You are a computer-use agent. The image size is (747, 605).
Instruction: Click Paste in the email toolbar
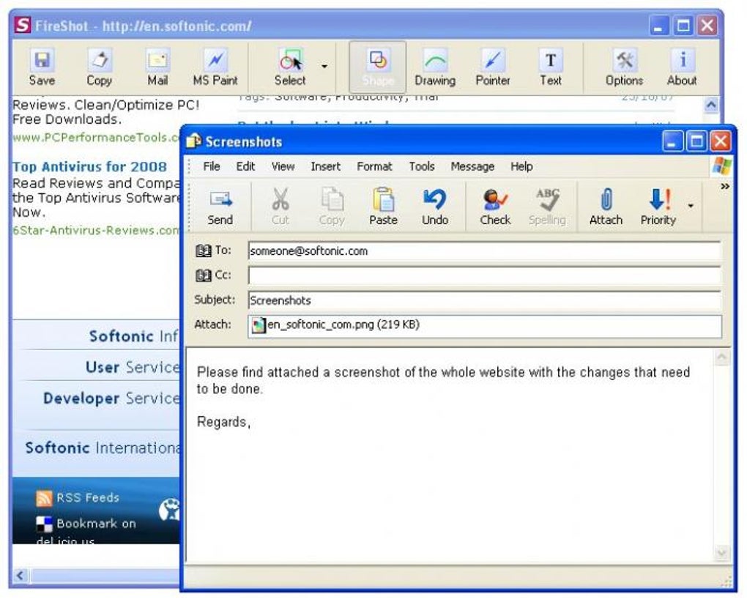coord(383,207)
